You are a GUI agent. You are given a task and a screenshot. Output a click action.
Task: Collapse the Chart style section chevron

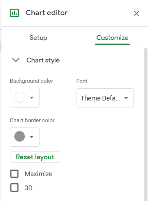coord(16,60)
